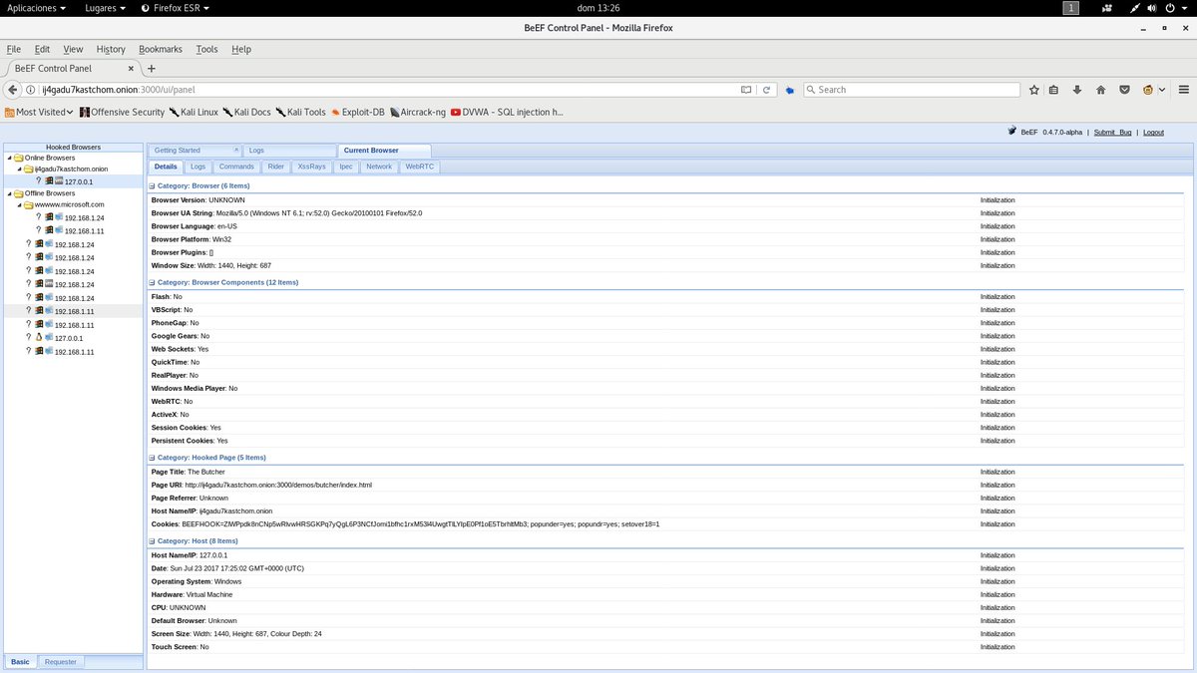The height and width of the screenshot is (673, 1197).
Task: Click the site info icon in URL bar
Action: (x=32, y=90)
